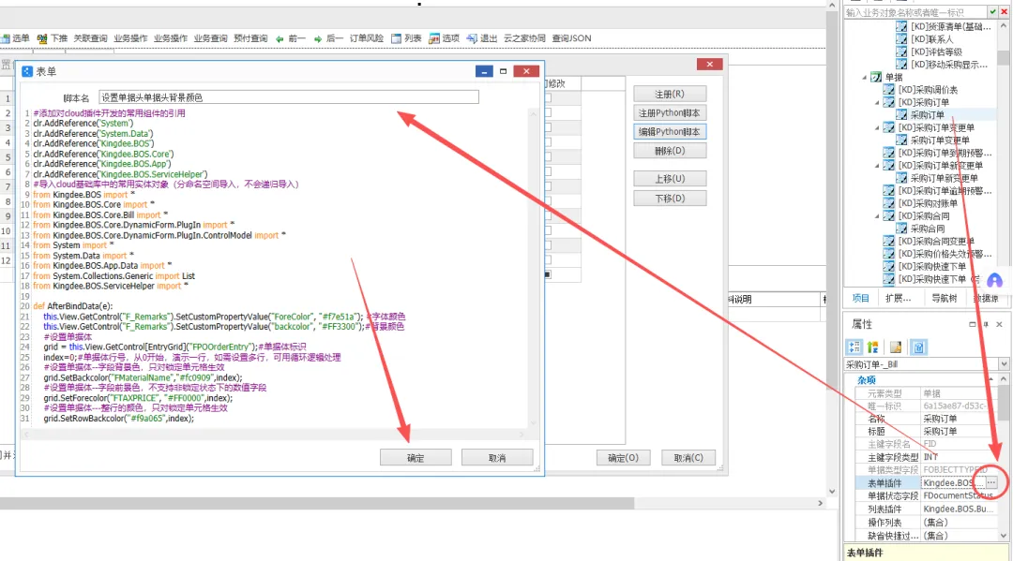The image size is (1013, 561).
Task: Toggle checkbox in row 2 of plugin list
Action: point(548,112)
